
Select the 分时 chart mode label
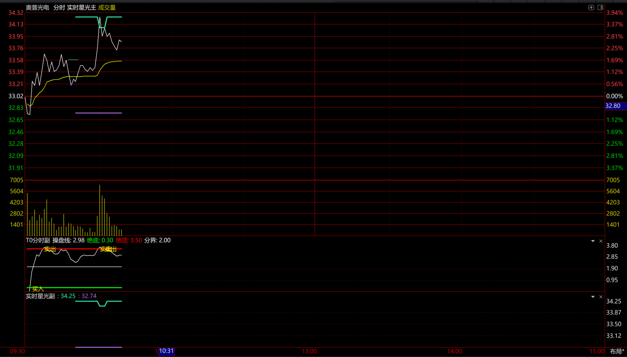tap(59, 7)
